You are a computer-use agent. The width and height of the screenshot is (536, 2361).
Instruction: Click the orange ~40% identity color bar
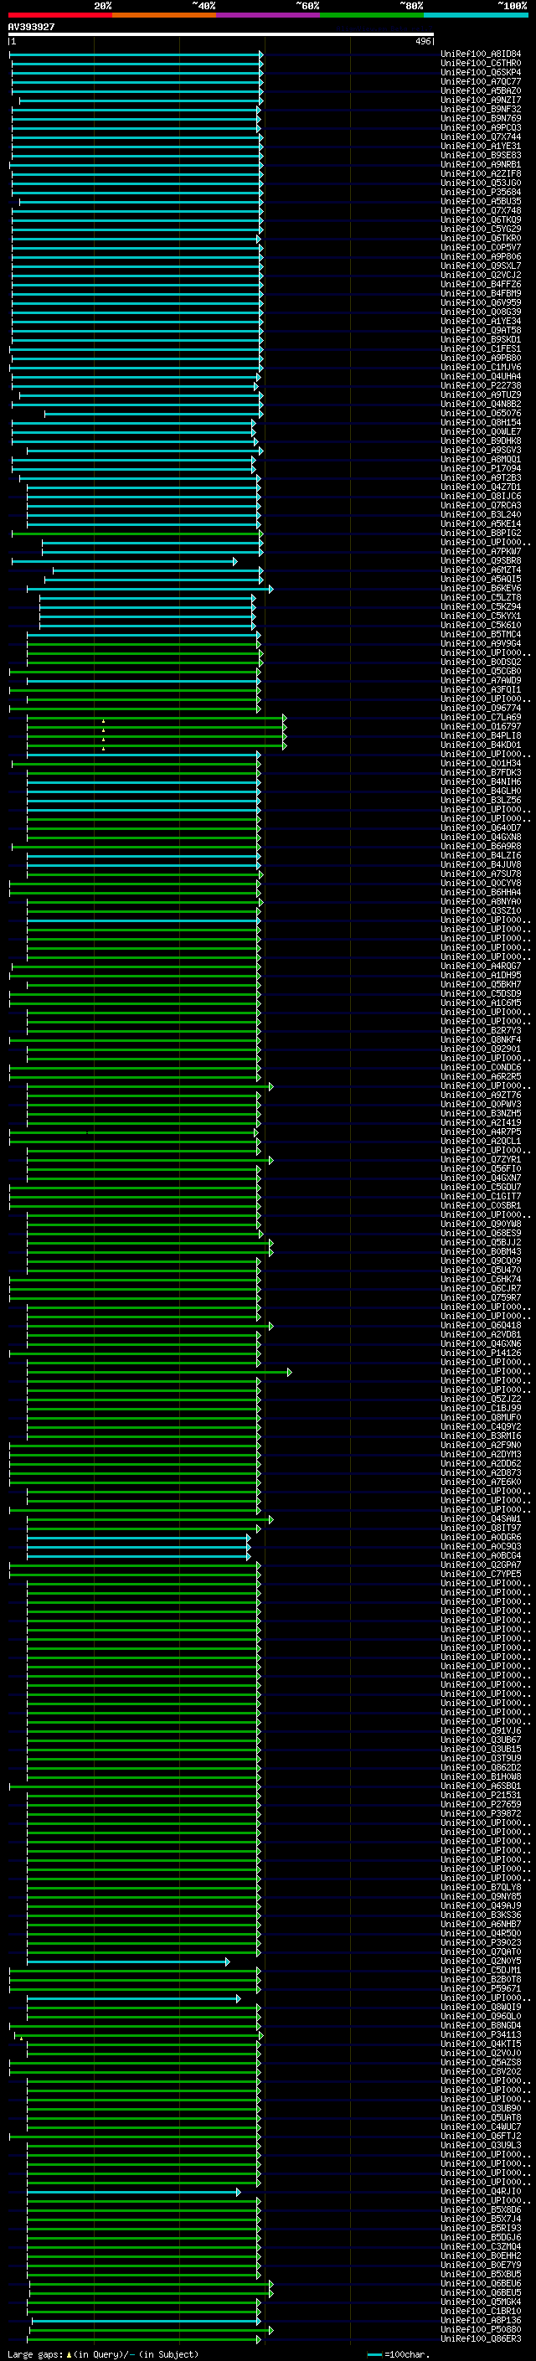[164, 16]
